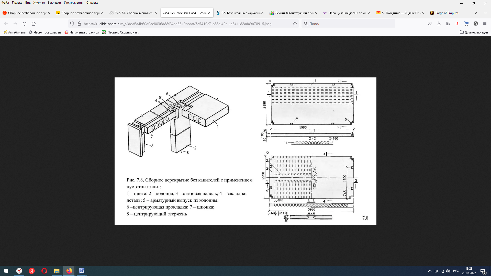491x276 pixels.
Task: Open the home page
Action: pos(34,24)
